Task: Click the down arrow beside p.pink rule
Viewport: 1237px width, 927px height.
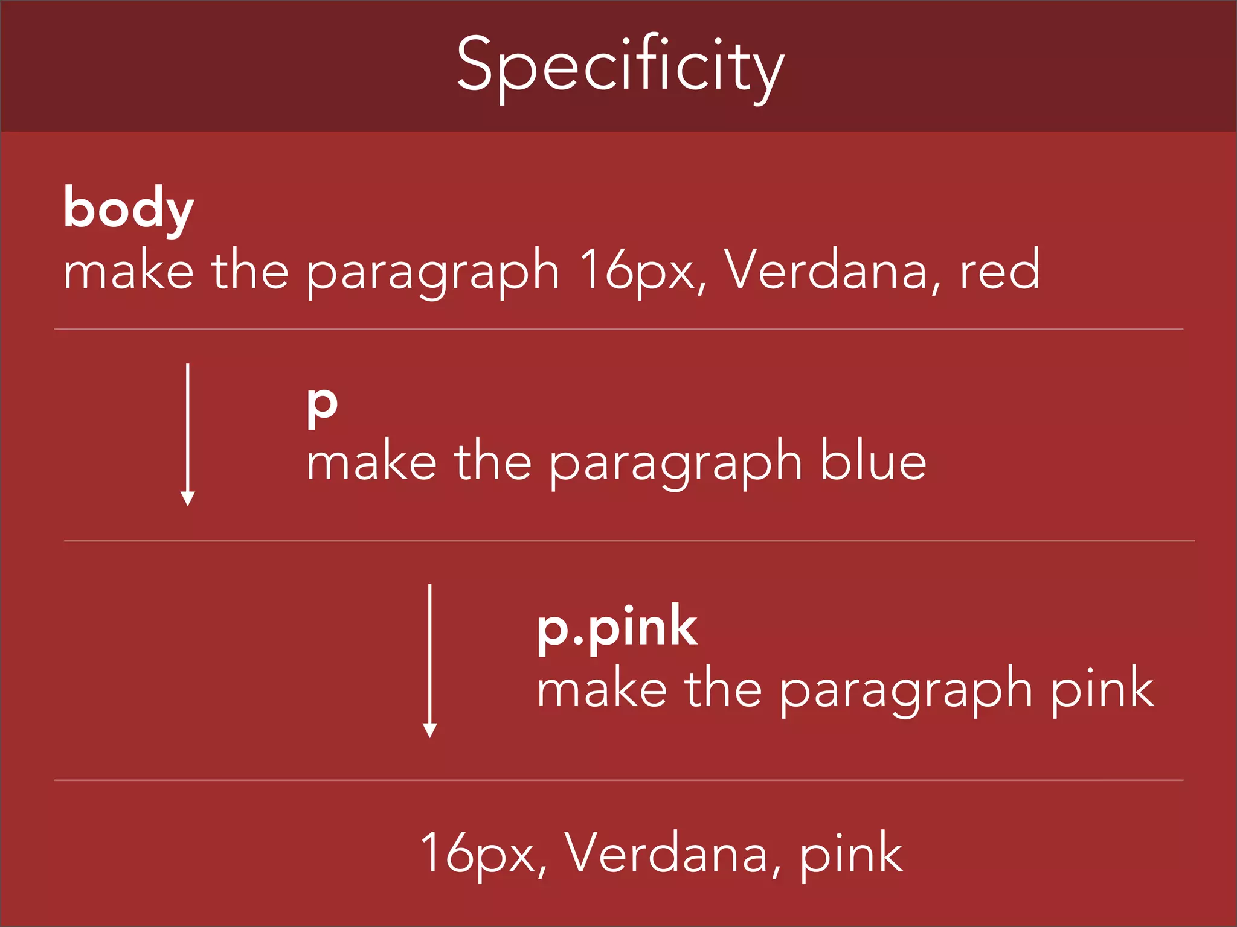Action: (x=429, y=660)
